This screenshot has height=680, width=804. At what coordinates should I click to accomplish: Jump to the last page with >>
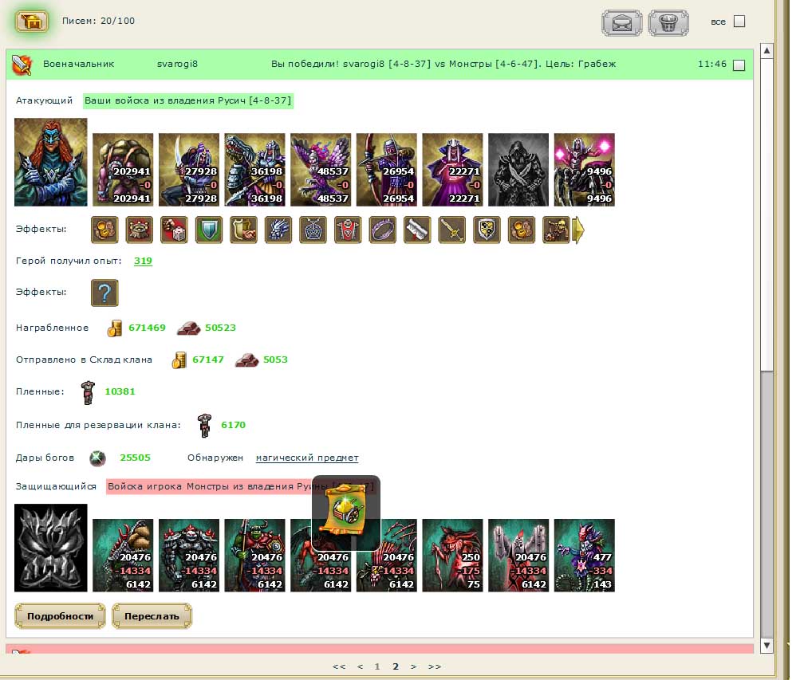coord(434,666)
